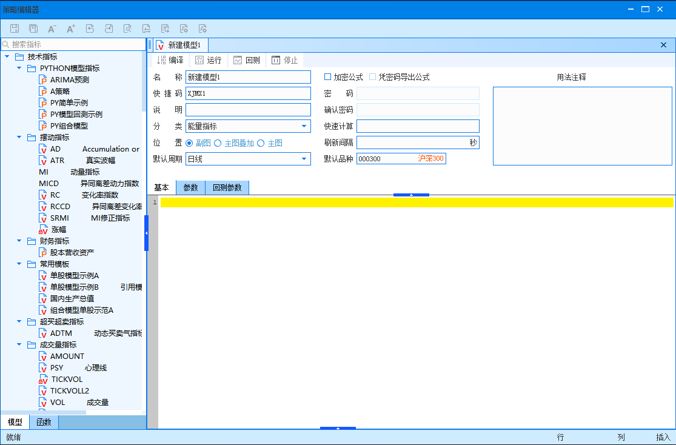Click the highlighted first code line
Viewport: 676px width, 445px height.
point(417,202)
